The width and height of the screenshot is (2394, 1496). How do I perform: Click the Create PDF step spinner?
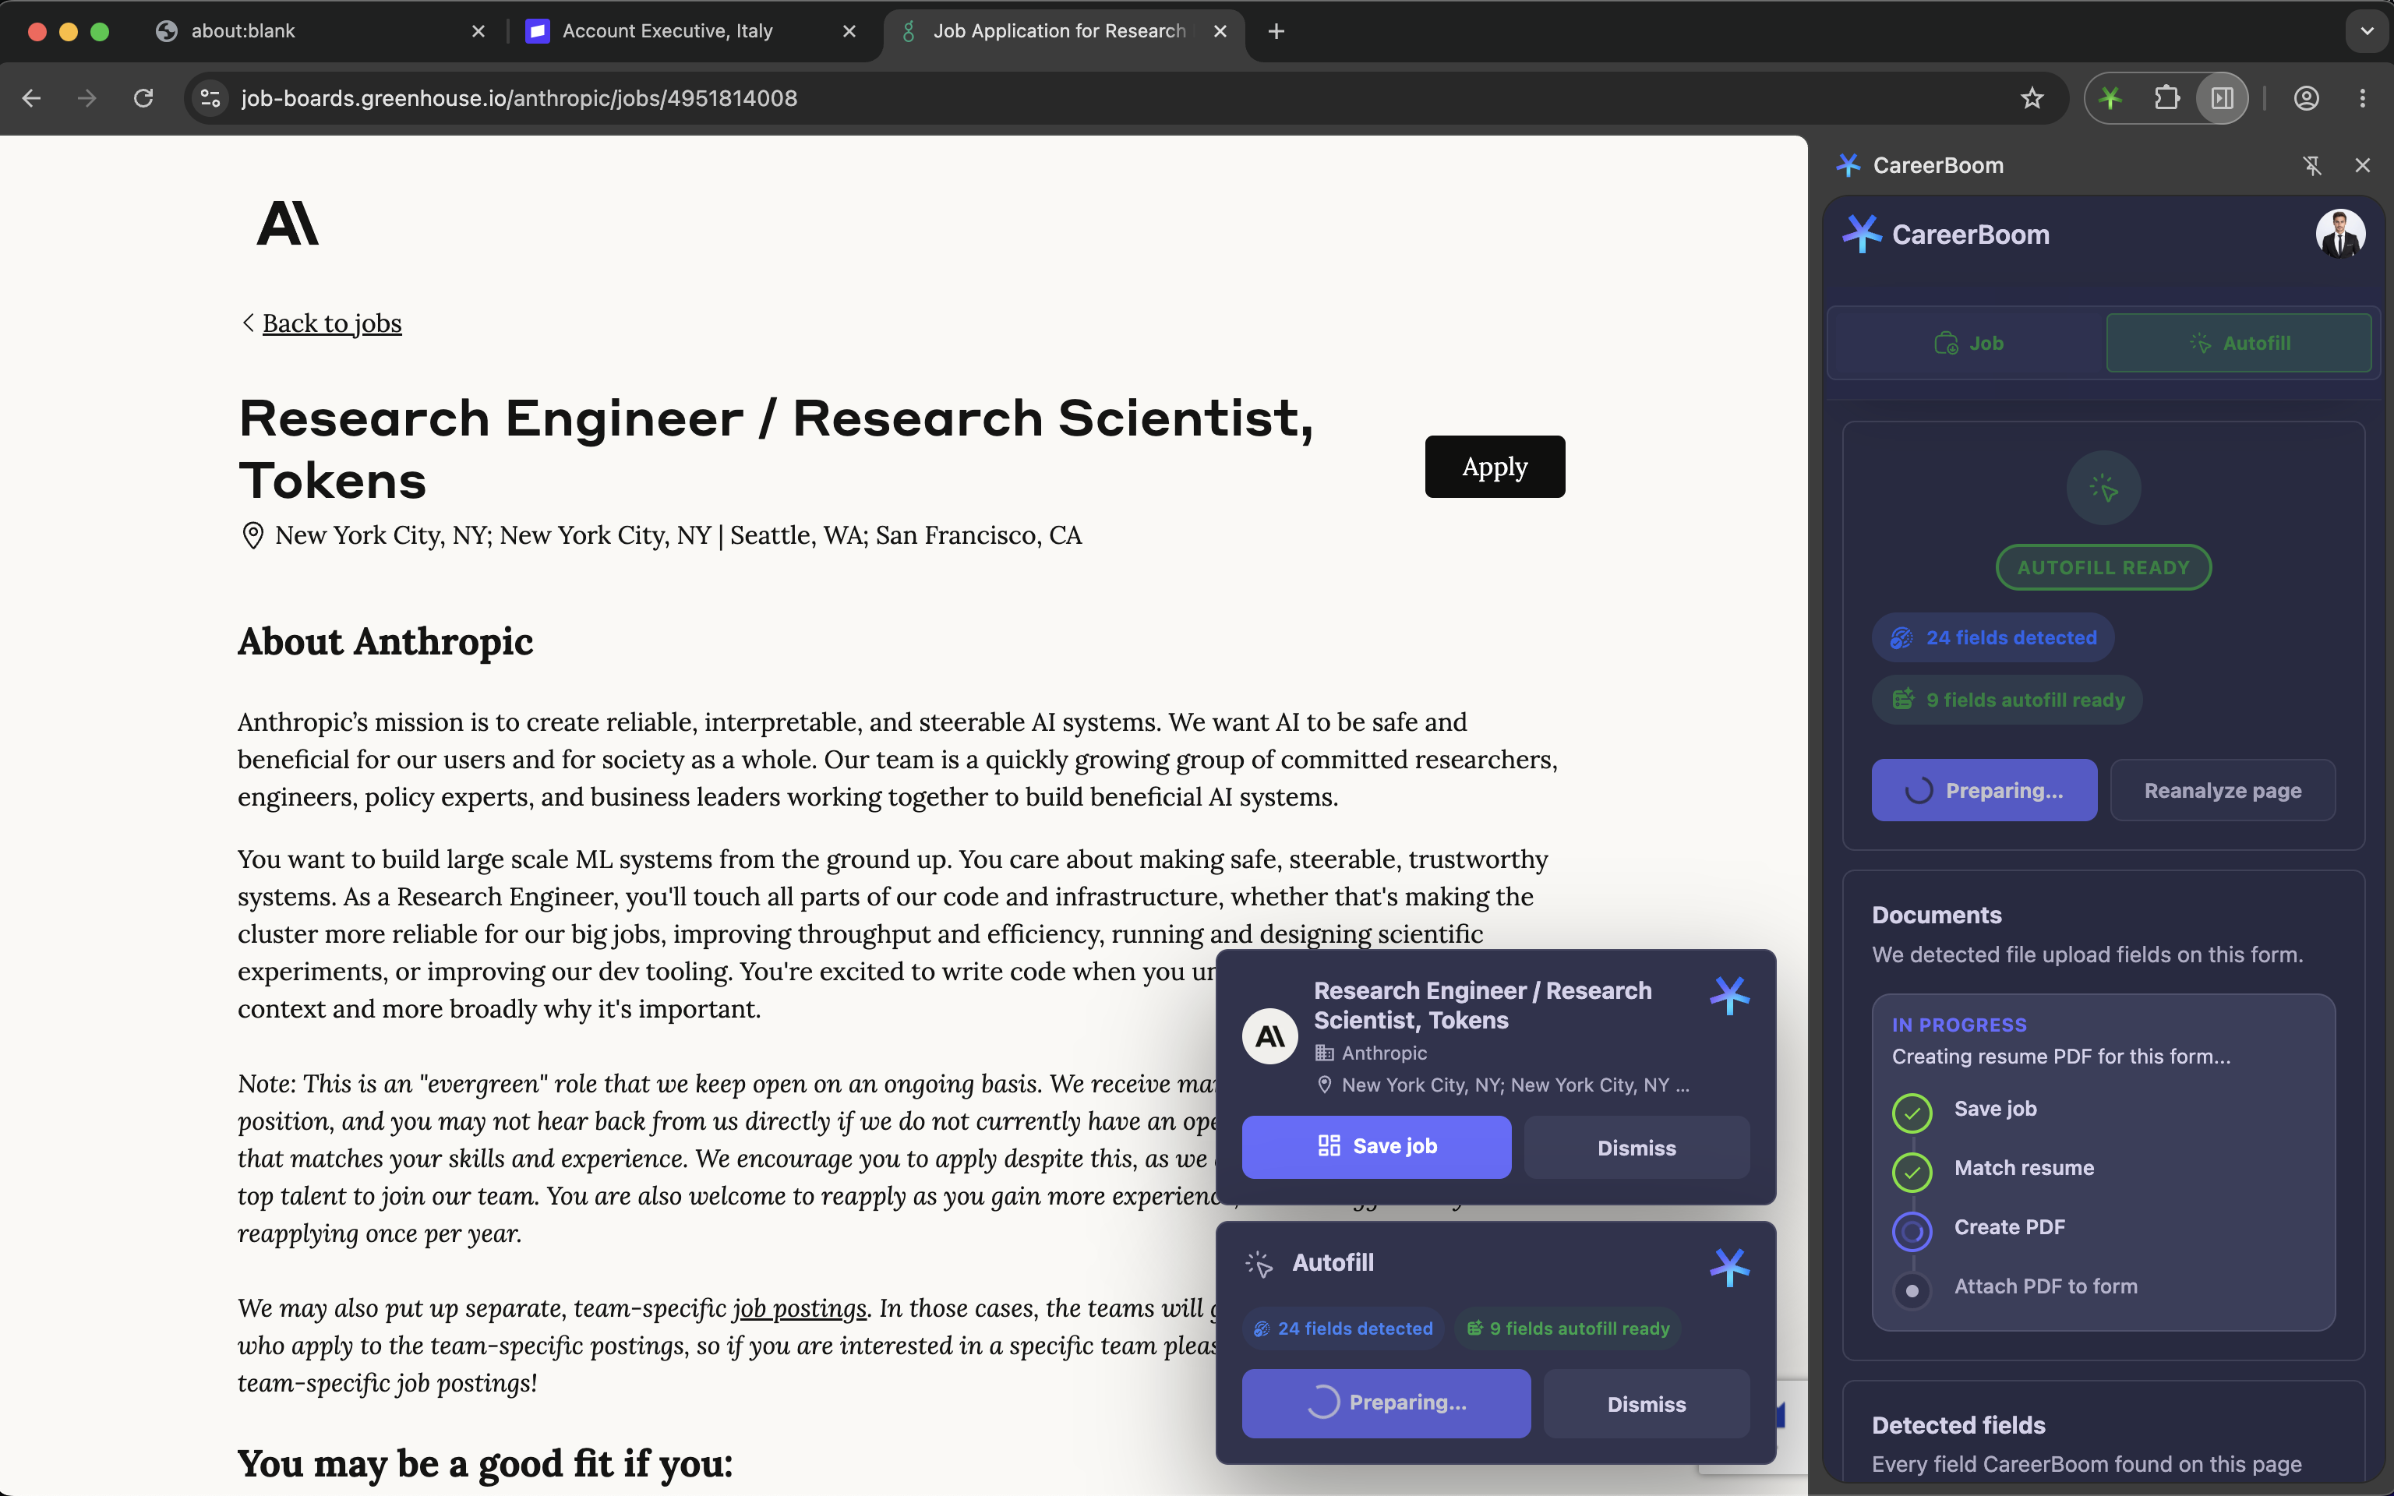[x=1912, y=1232]
